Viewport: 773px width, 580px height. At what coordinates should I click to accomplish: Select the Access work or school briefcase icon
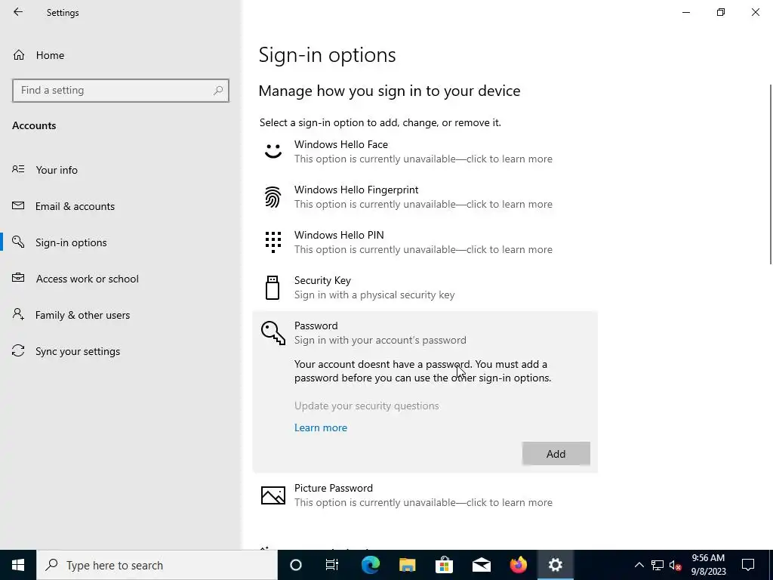coord(18,278)
